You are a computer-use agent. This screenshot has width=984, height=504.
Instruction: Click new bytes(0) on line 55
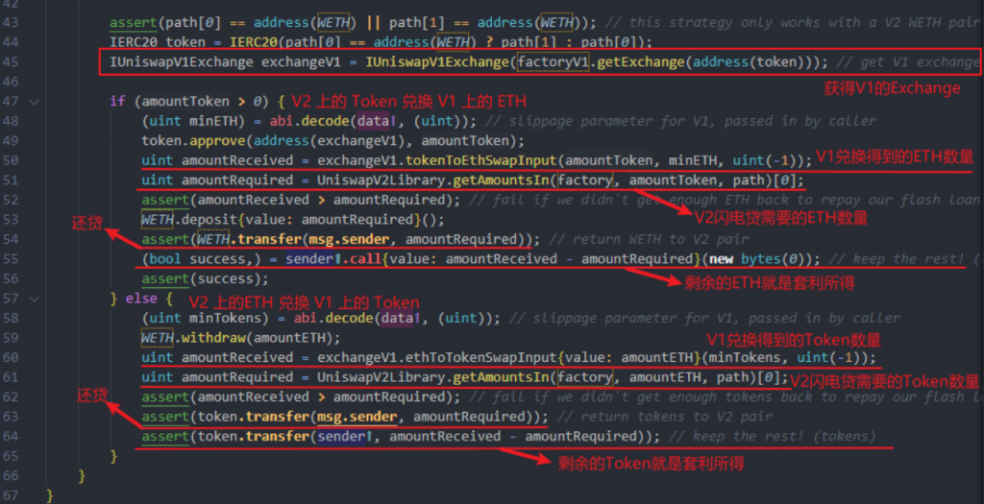click(x=761, y=259)
